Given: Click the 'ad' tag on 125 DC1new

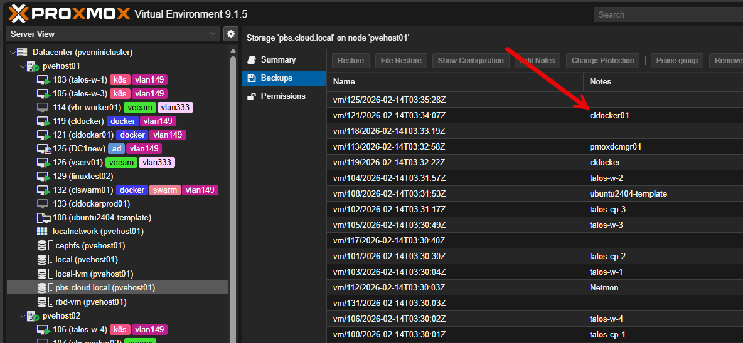Looking at the screenshot, I should tap(117, 149).
